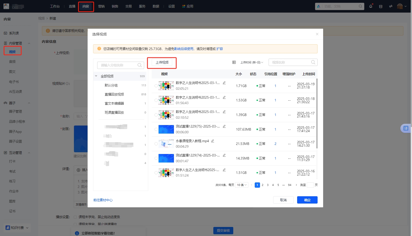Open the notification bell in top bar

pyautogui.click(x=371, y=6)
